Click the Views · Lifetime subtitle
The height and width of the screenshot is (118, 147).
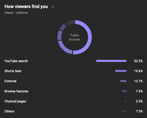16,13
